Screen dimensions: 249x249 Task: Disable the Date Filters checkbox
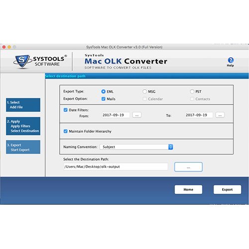tap(66, 110)
